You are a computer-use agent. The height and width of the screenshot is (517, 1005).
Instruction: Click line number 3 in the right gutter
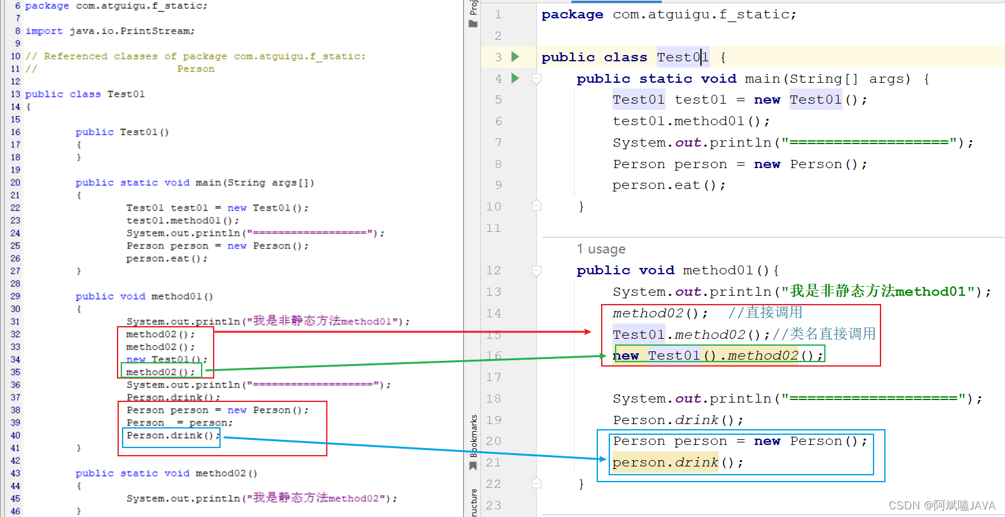click(498, 58)
